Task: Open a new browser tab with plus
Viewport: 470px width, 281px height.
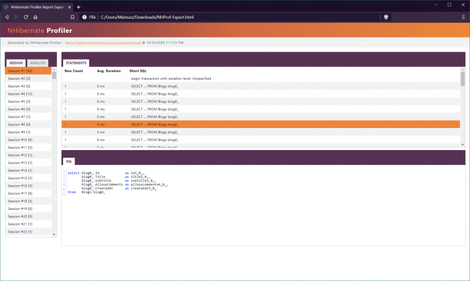Action: (79, 7)
